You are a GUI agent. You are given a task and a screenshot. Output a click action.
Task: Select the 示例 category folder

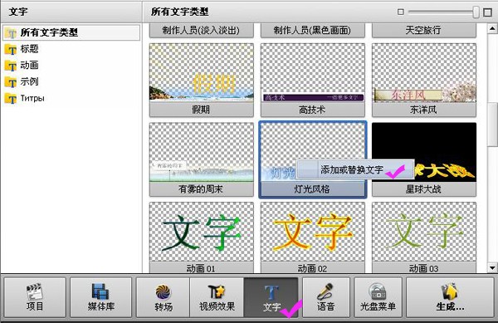tap(29, 82)
